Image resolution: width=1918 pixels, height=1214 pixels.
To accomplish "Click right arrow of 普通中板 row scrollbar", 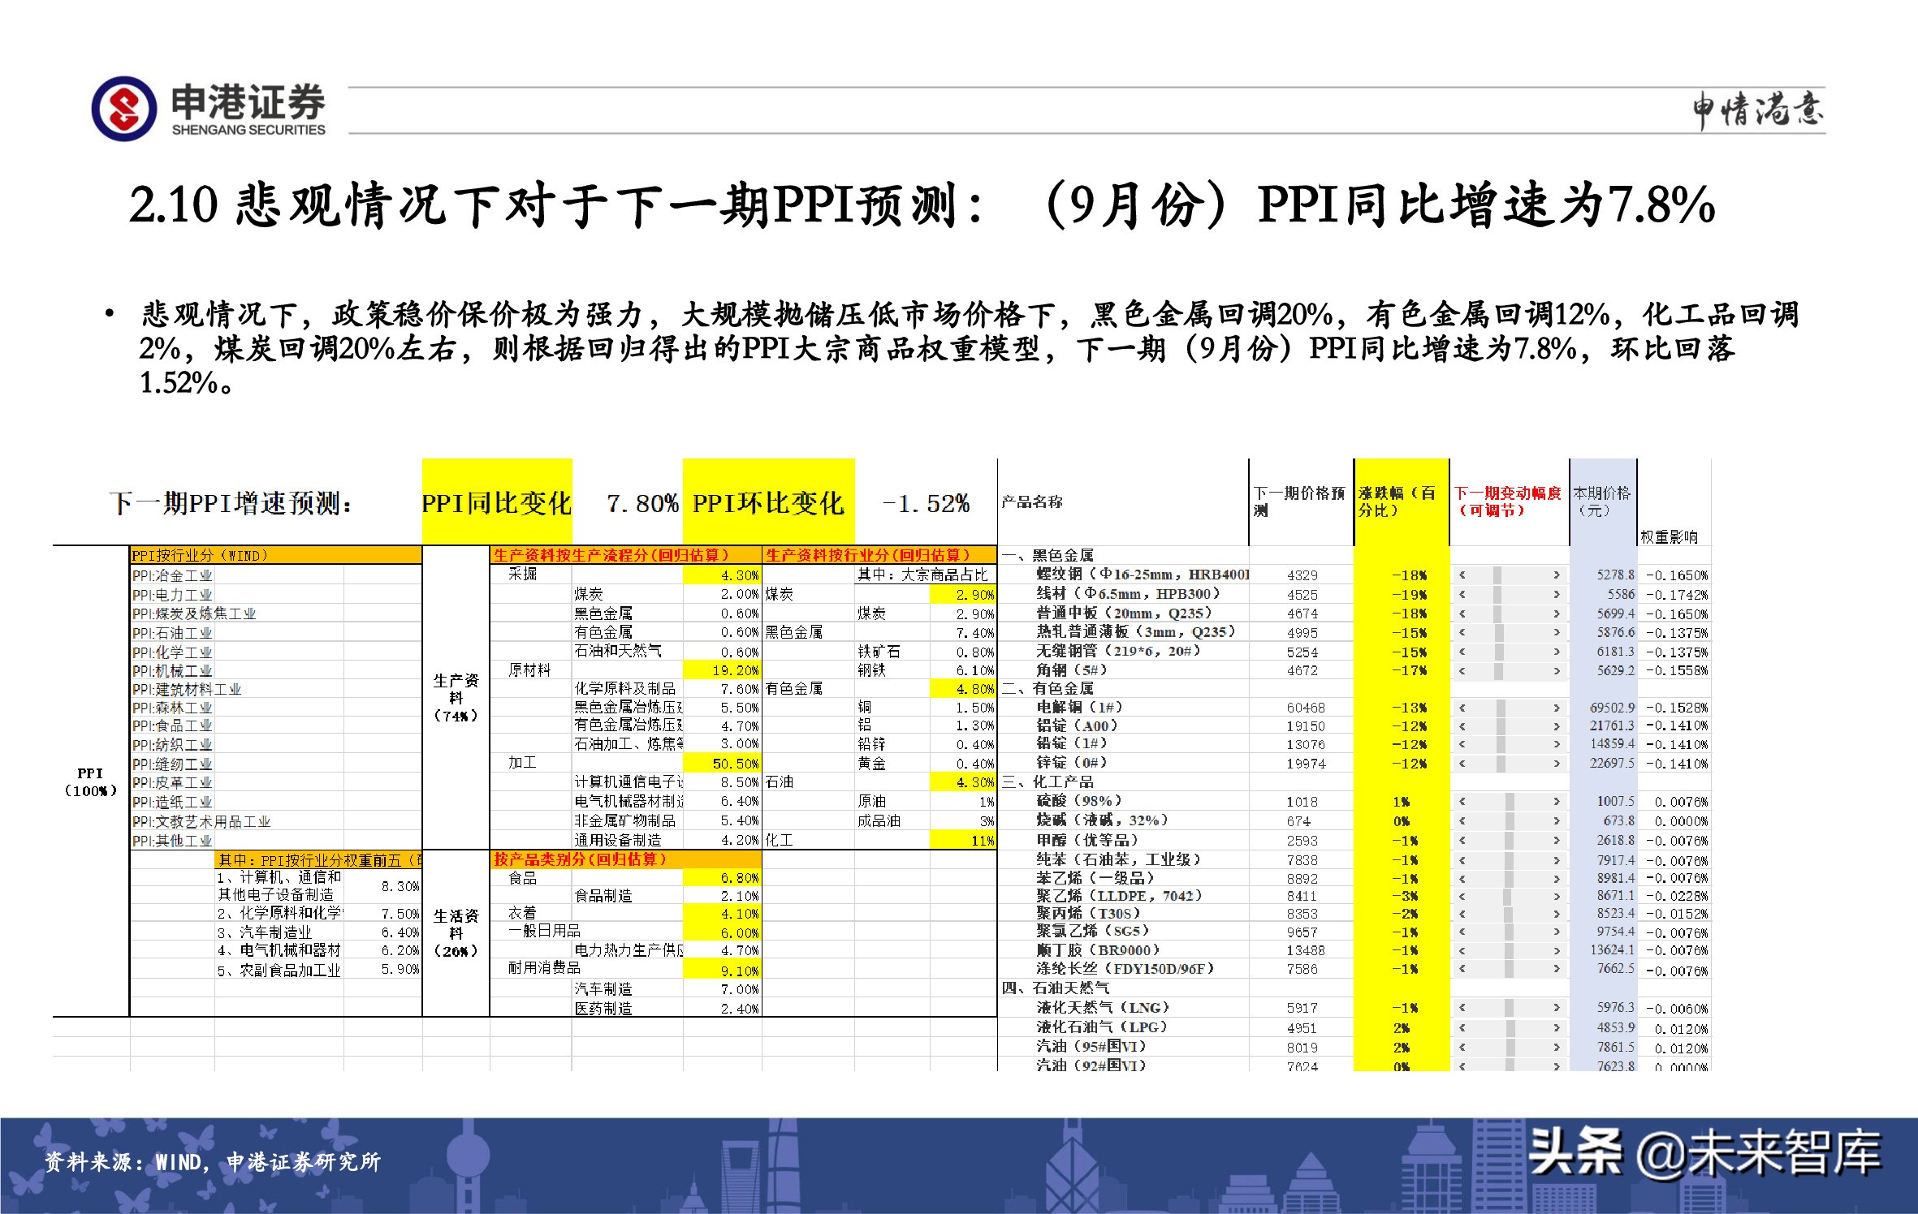I will tap(1557, 613).
